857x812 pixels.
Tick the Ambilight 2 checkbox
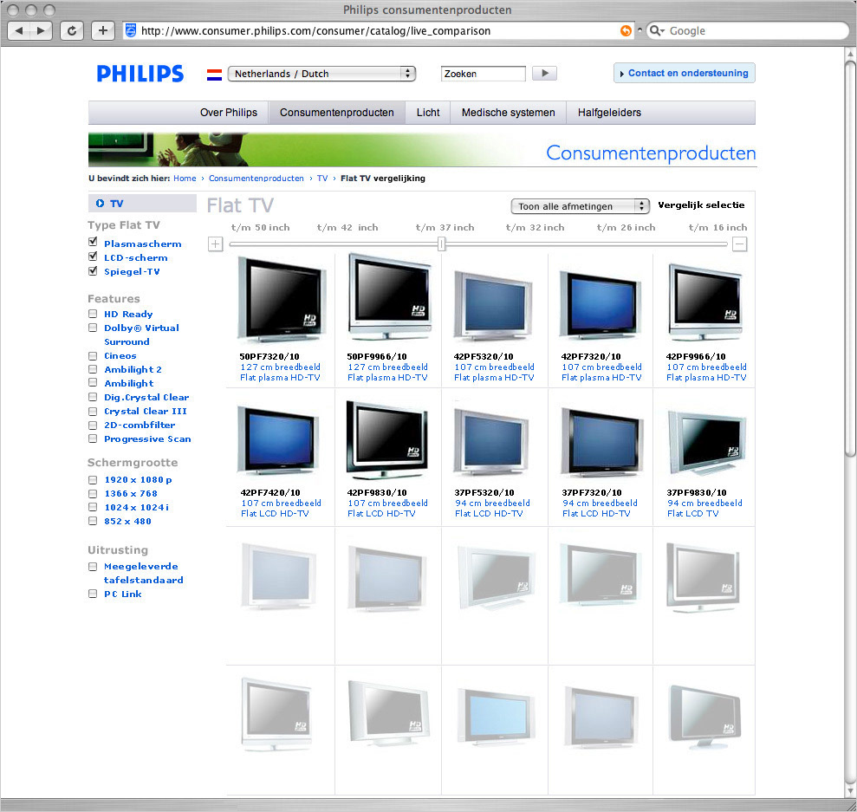pyautogui.click(x=93, y=369)
